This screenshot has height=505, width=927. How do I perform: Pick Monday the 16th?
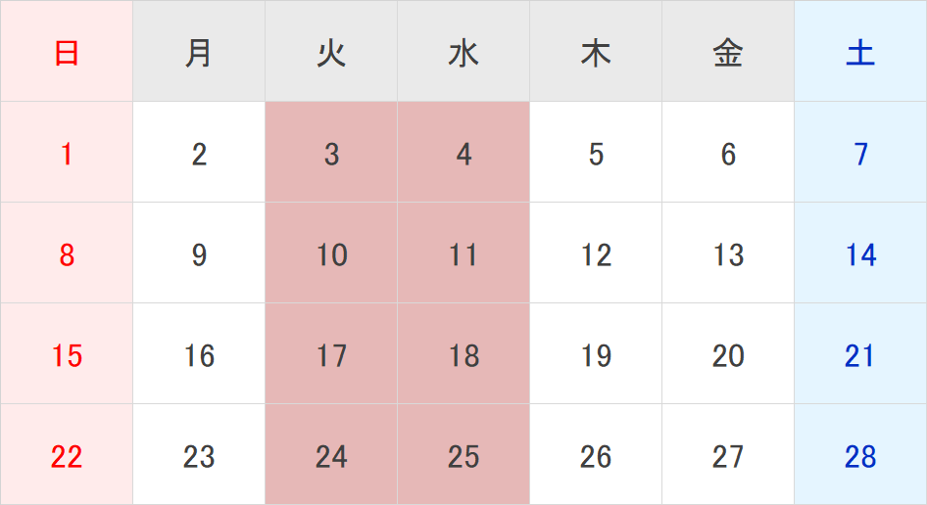coord(199,355)
